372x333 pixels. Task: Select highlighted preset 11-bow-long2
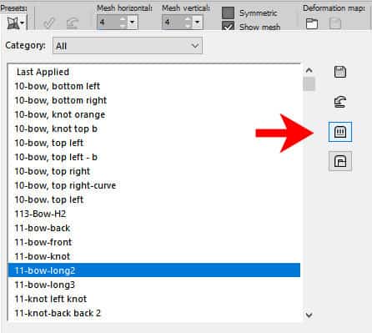click(154, 270)
